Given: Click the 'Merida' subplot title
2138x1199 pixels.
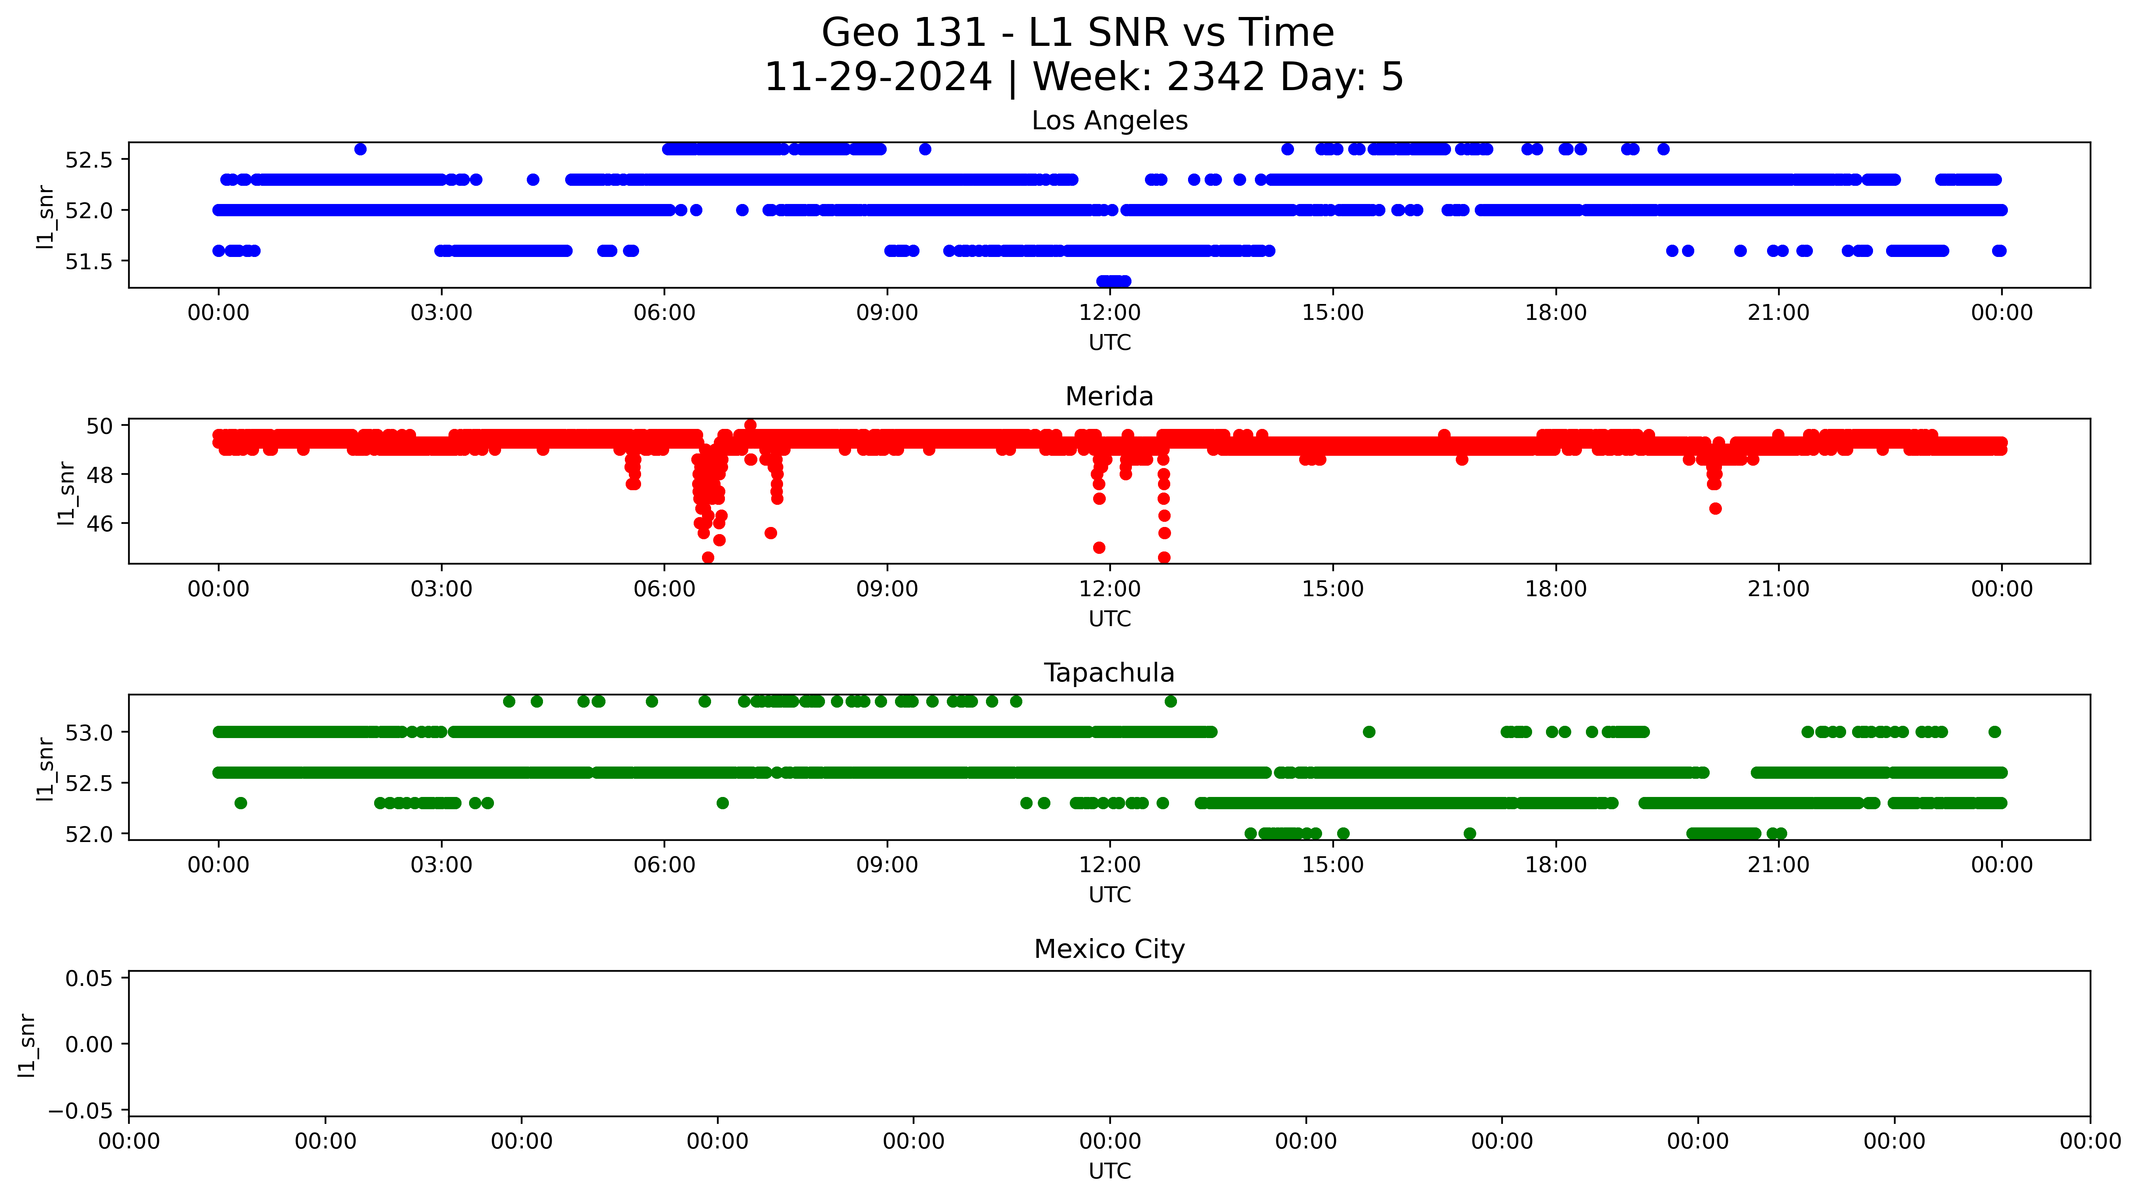Looking at the screenshot, I should pyautogui.click(x=1109, y=397).
